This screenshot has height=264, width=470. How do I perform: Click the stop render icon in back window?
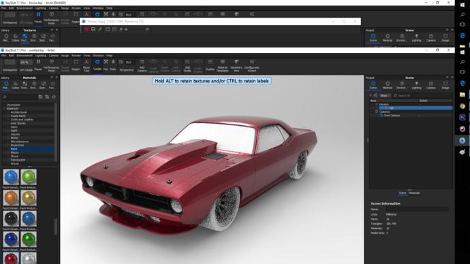click(x=87, y=29)
